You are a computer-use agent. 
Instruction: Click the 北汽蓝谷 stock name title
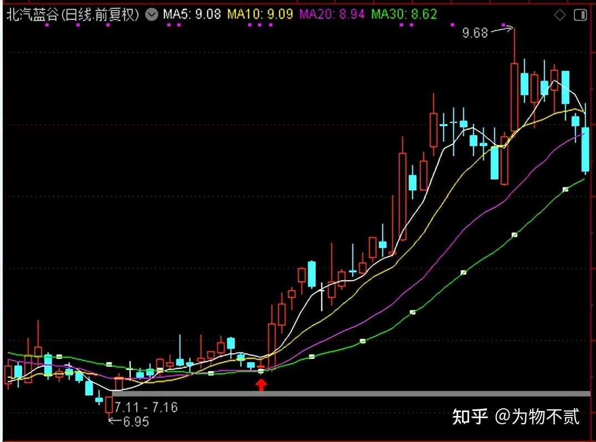click(x=72, y=15)
